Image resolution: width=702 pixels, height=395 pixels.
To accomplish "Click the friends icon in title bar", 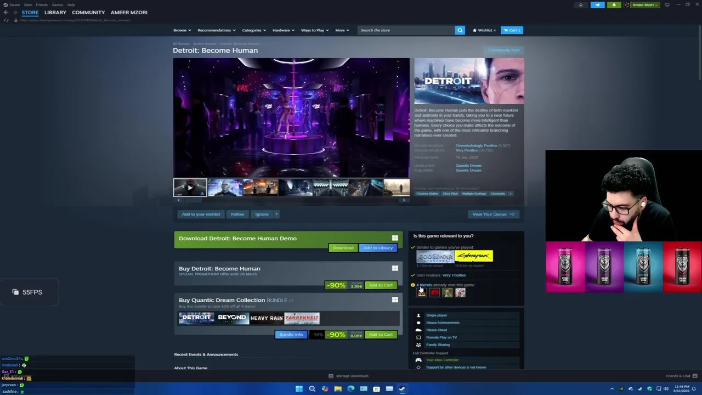I will (x=581, y=5).
